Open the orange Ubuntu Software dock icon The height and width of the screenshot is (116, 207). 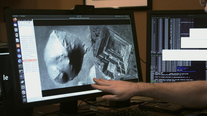(x=18, y=45)
